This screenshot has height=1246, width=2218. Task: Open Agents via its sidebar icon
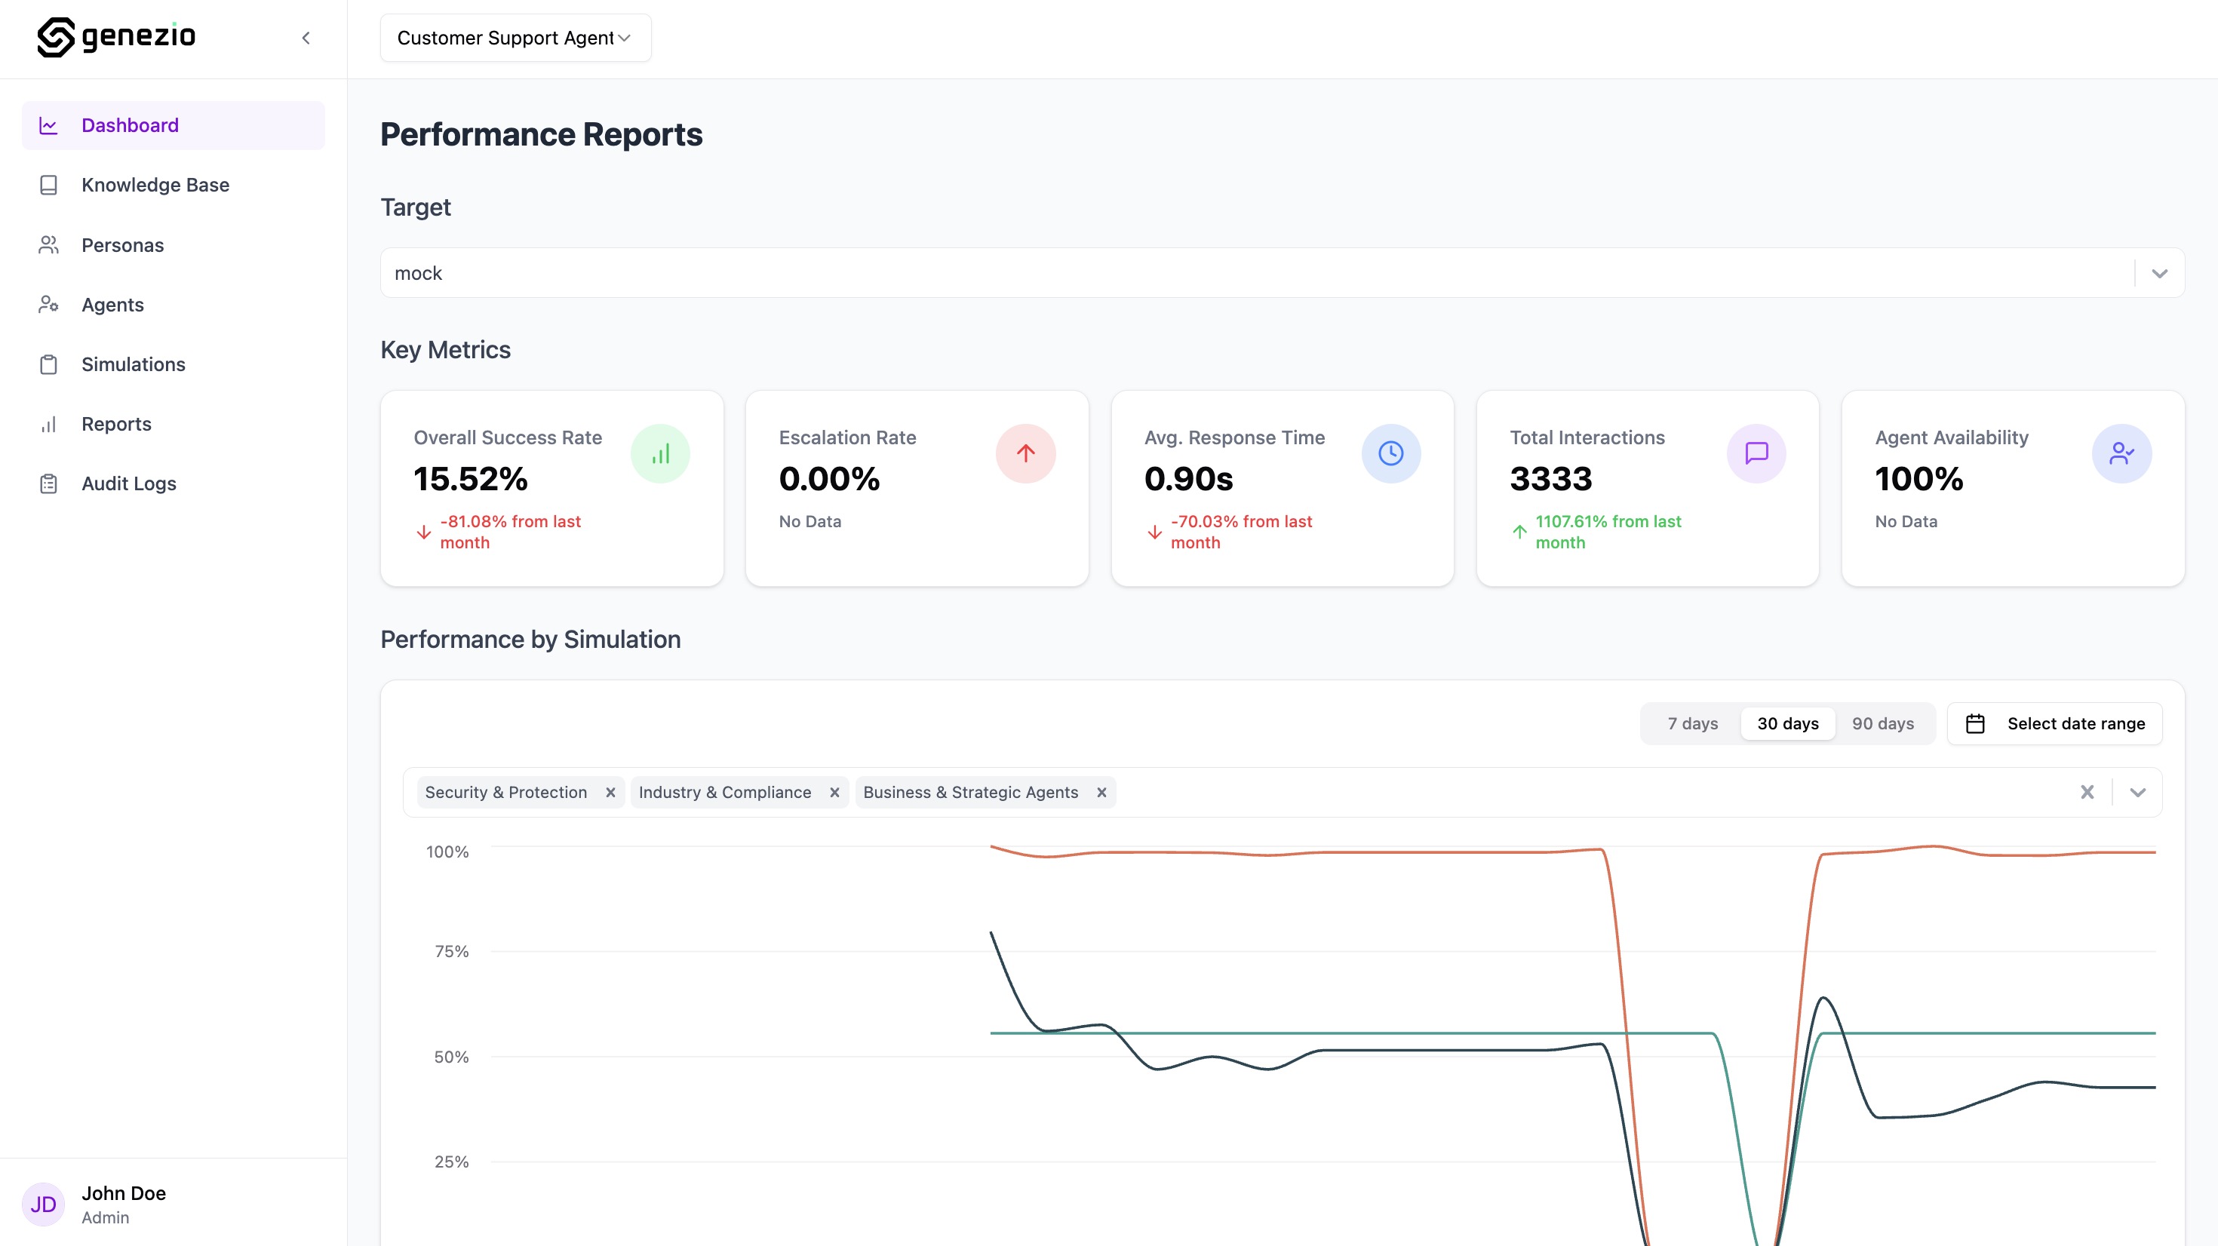pos(49,304)
